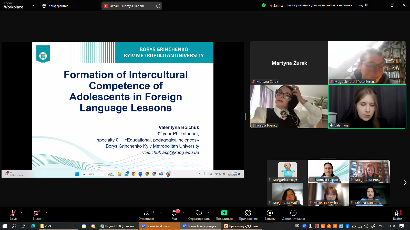Screen dimensions: 410x230
Task: Expand audio settings arrow next to microphone
Action: 22,213
